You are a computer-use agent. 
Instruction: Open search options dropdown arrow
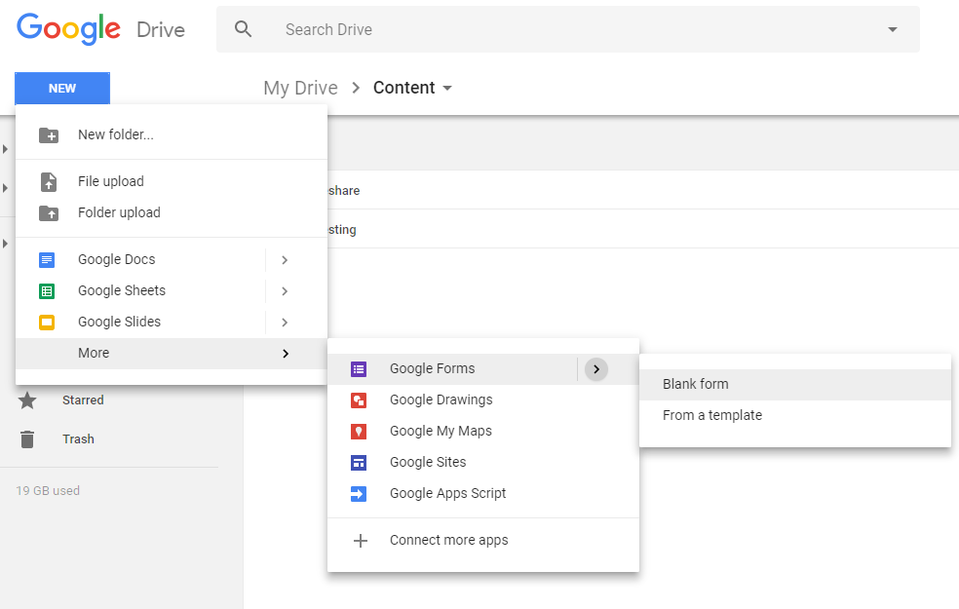[x=893, y=29]
